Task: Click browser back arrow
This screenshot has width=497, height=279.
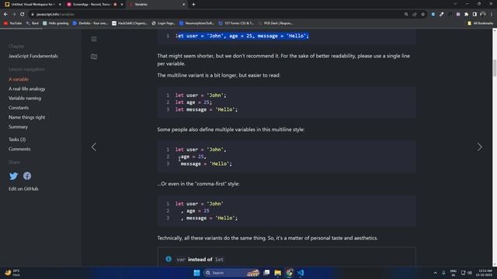Action: click(5, 14)
